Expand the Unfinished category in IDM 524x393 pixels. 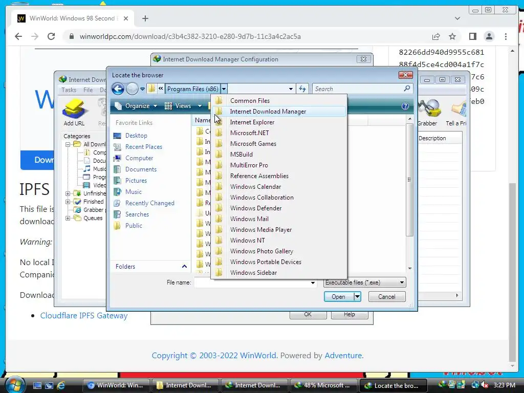tap(68, 193)
